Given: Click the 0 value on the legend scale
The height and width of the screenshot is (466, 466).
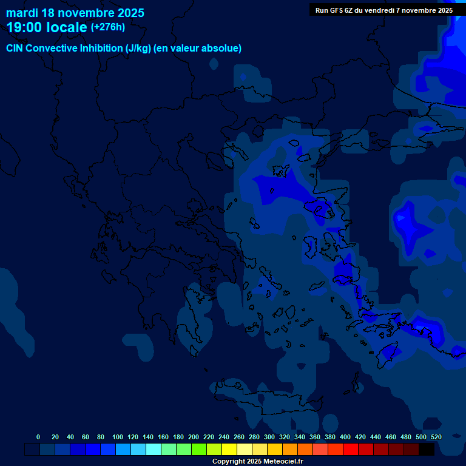Looking at the screenshot, I should [38, 437].
